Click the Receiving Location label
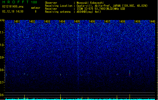158x100 pixels. pos(59,6)
